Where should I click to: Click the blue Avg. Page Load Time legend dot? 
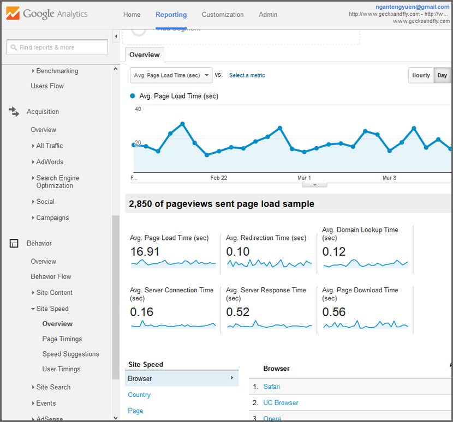(133, 96)
